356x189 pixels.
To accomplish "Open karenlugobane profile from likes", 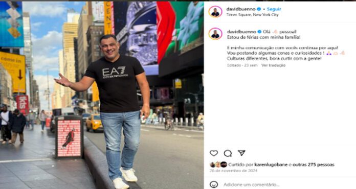I will (x=271, y=164).
